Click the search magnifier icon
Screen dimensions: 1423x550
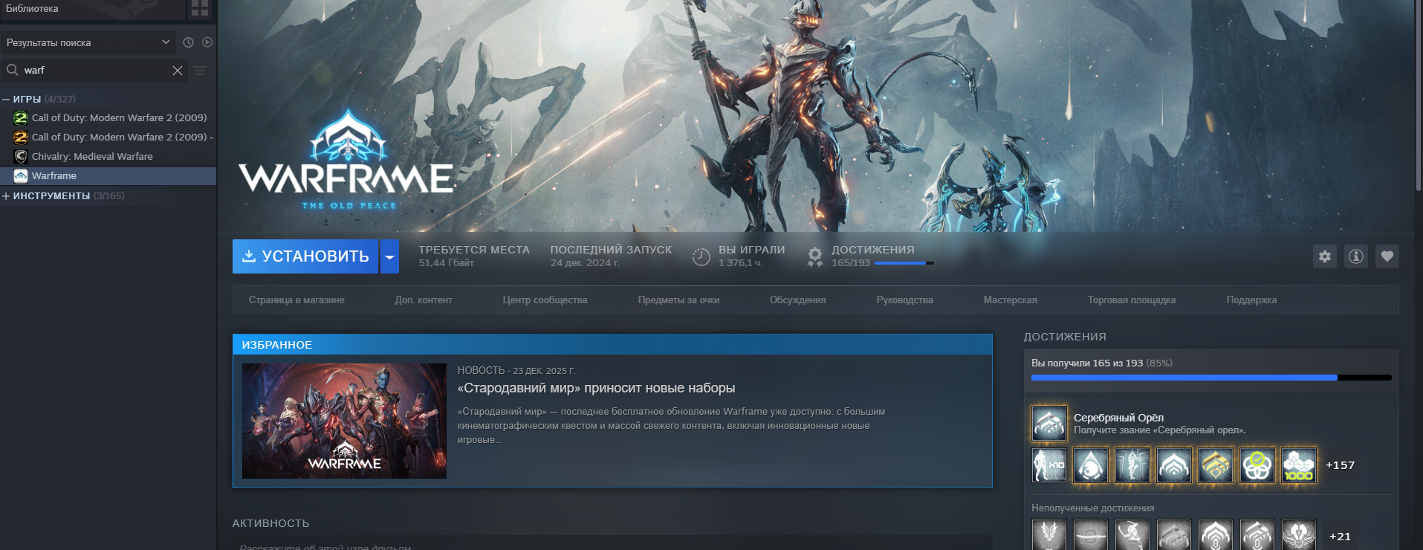[x=13, y=70]
